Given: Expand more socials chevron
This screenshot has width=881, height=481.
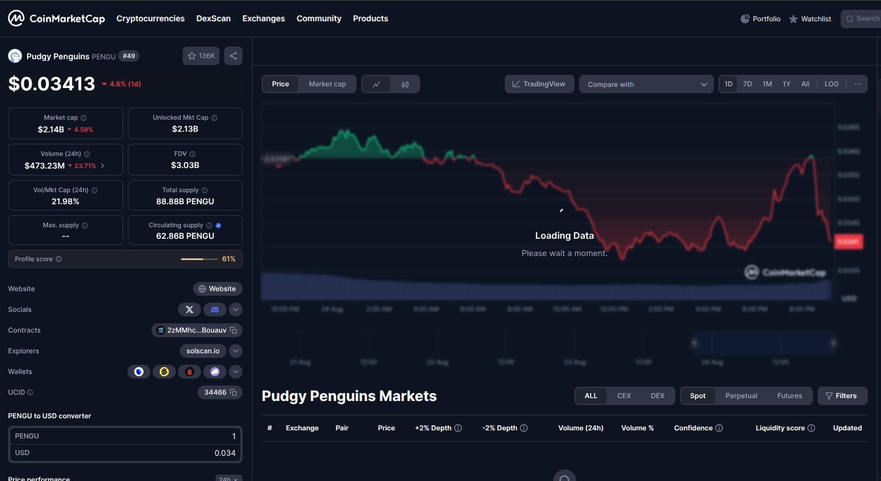Looking at the screenshot, I should tap(236, 310).
